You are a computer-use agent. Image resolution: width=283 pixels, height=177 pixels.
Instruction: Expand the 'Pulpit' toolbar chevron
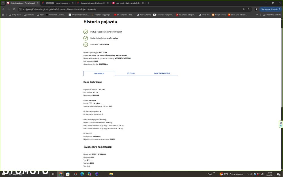(x=214, y=173)
